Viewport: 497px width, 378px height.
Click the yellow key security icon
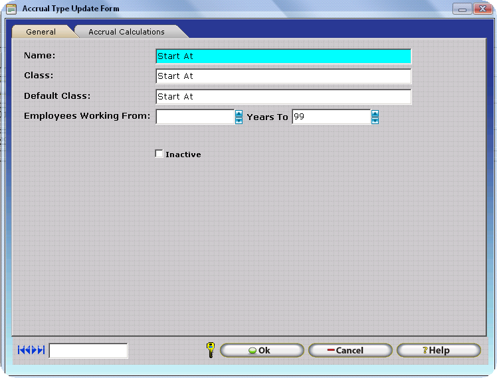[211, 350]
